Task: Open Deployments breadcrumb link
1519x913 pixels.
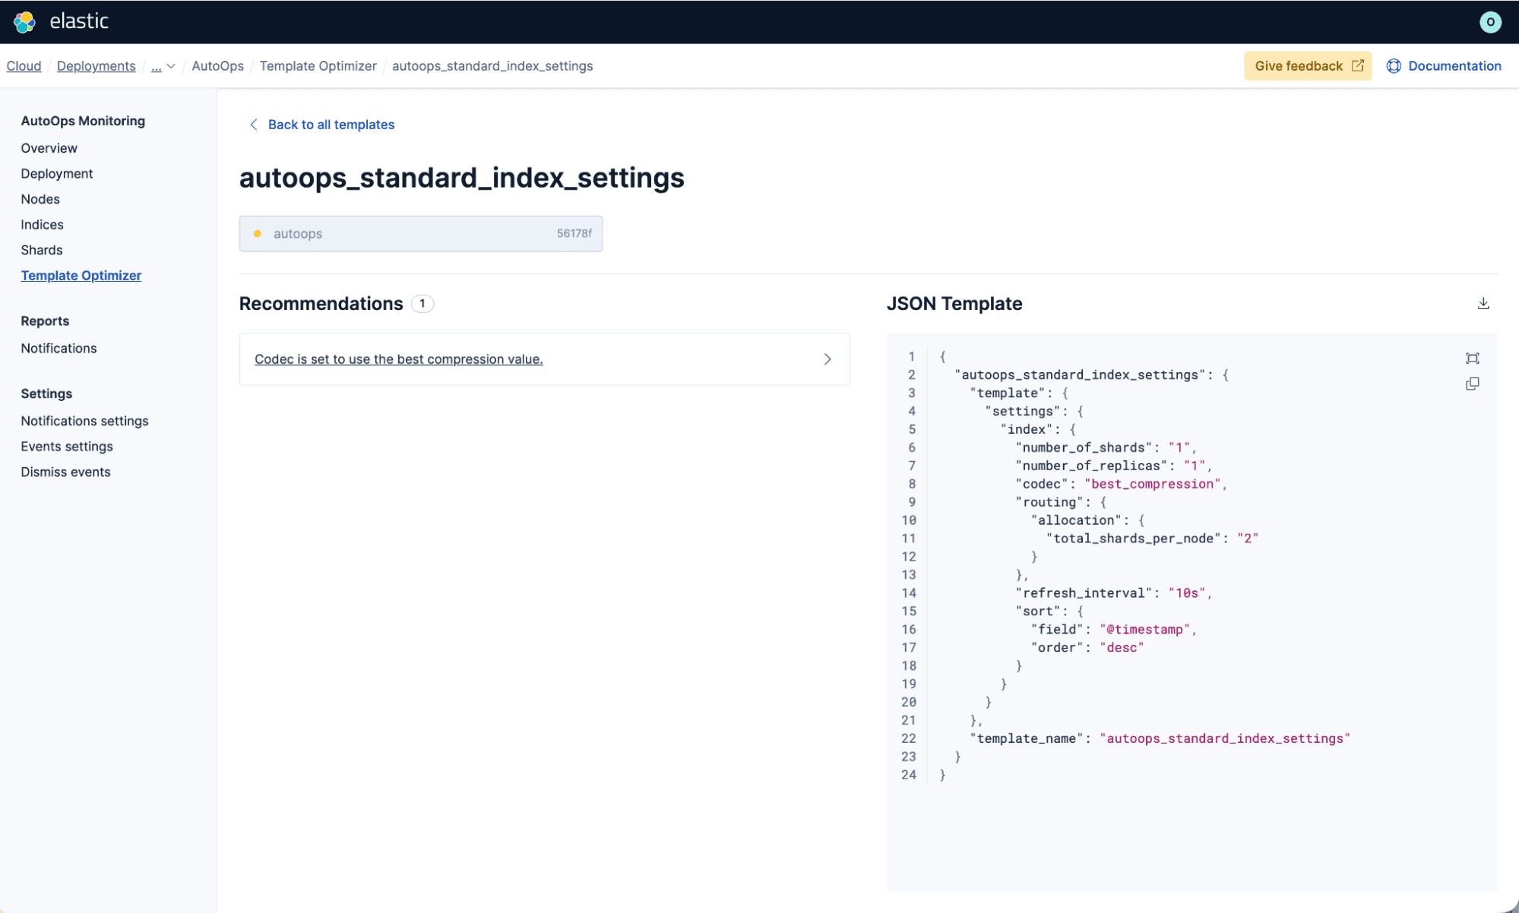Action: 97,66
